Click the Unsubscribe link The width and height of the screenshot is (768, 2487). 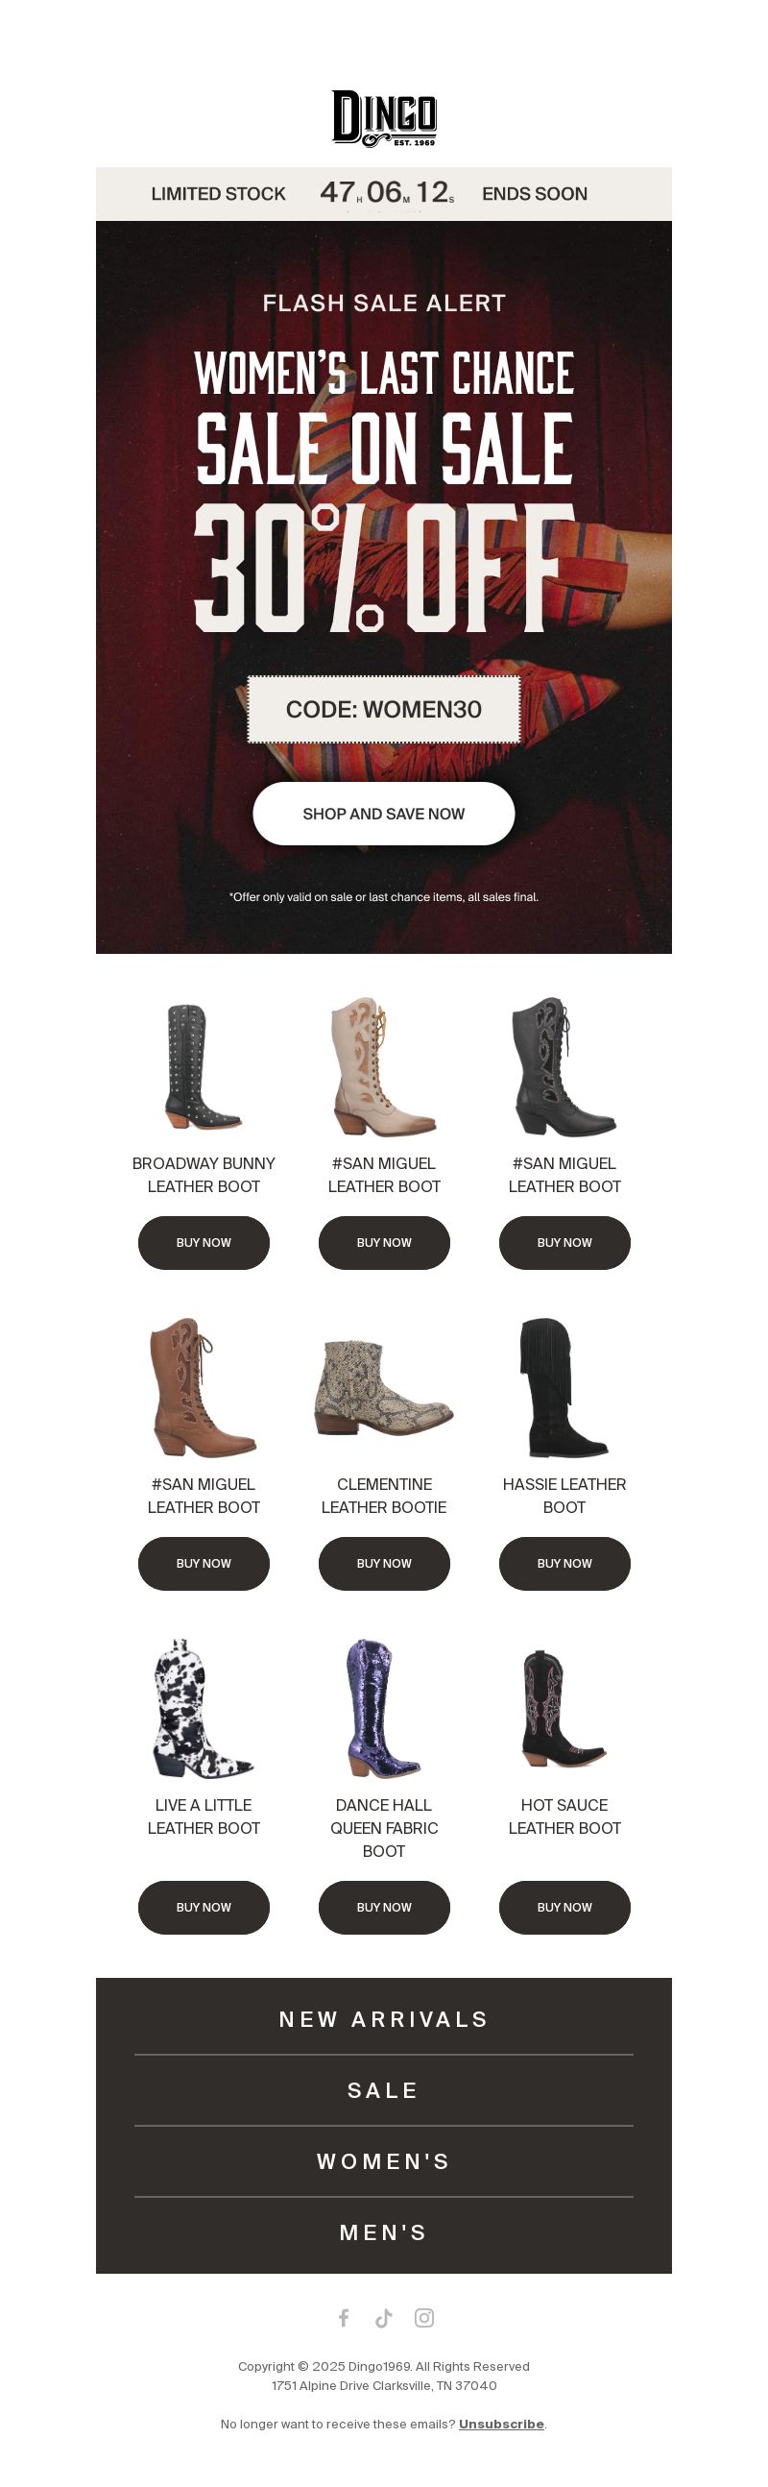502,2424
